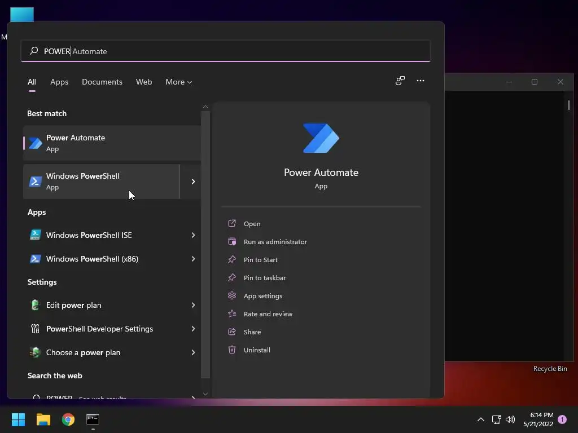Click the PowerShell Developer Settings tools icon
Viewport: 578px width, 433px height.
[x=35, y=329]
